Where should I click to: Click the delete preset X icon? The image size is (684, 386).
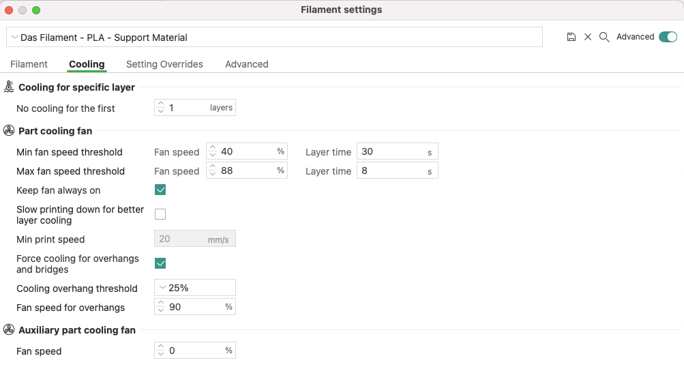(588, 38)
